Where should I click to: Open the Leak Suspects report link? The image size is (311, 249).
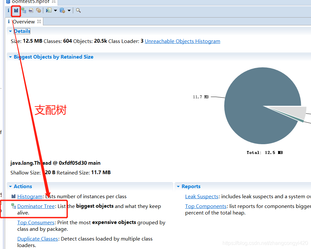coord(202,196)
